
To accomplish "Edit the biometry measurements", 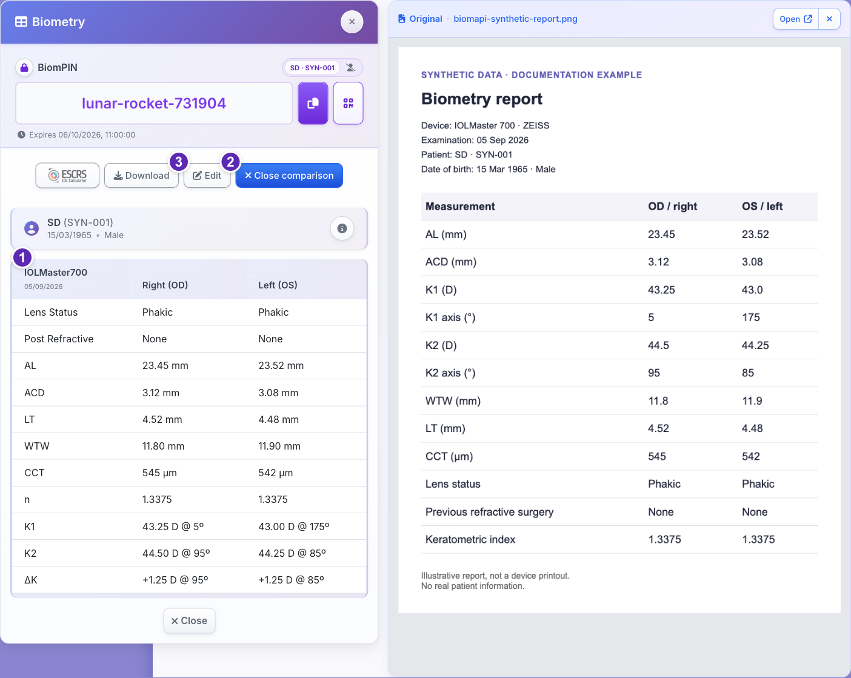I will click(207, 176).
